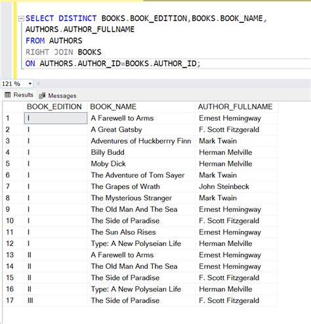Click 'Adventures of Huckleberry Finn' cell

coord(141,141)
